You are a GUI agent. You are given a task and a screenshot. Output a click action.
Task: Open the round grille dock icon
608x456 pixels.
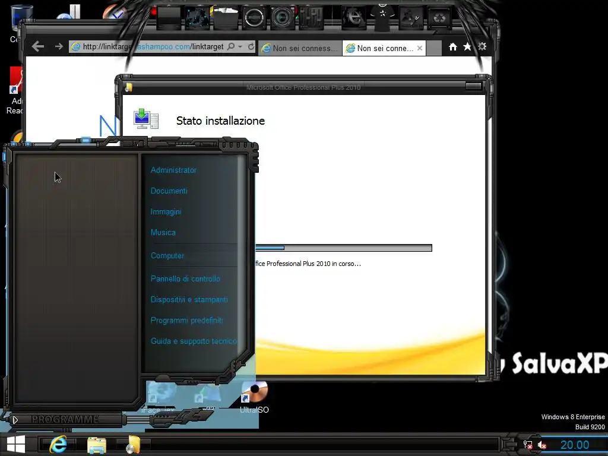[x=254, y=17]
